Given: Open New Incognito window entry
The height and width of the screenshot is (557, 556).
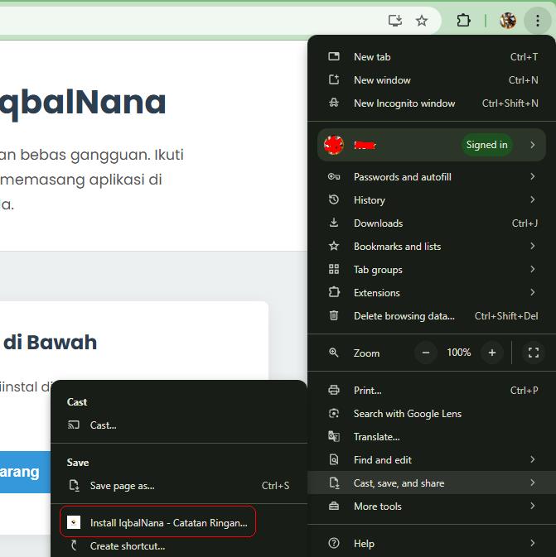Looking at the screenshot, I should coord(432,103).
